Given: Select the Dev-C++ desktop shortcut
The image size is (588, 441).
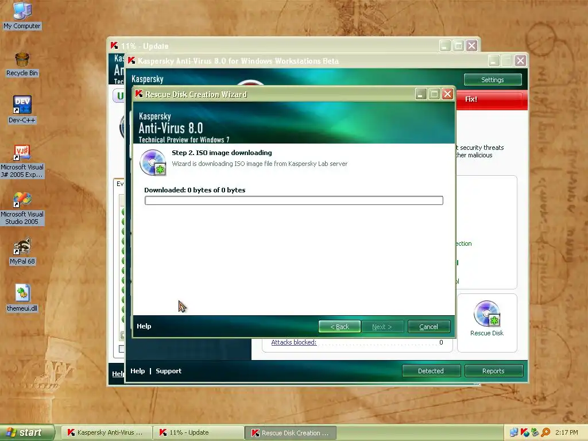Looking at the screenshot, I should pos(22,110).
